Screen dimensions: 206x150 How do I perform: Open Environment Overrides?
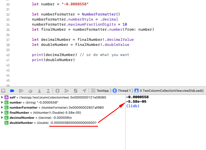click(75, 91)
